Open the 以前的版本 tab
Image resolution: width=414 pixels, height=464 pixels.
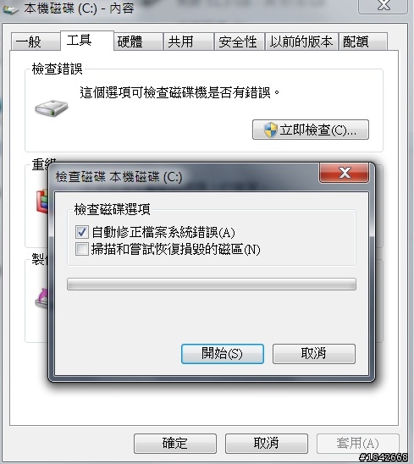point(301,41)
